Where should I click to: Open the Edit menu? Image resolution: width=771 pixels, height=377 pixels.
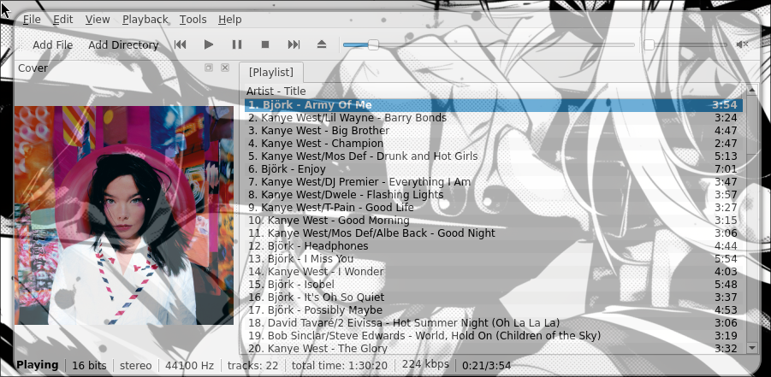tap(63, 20)
